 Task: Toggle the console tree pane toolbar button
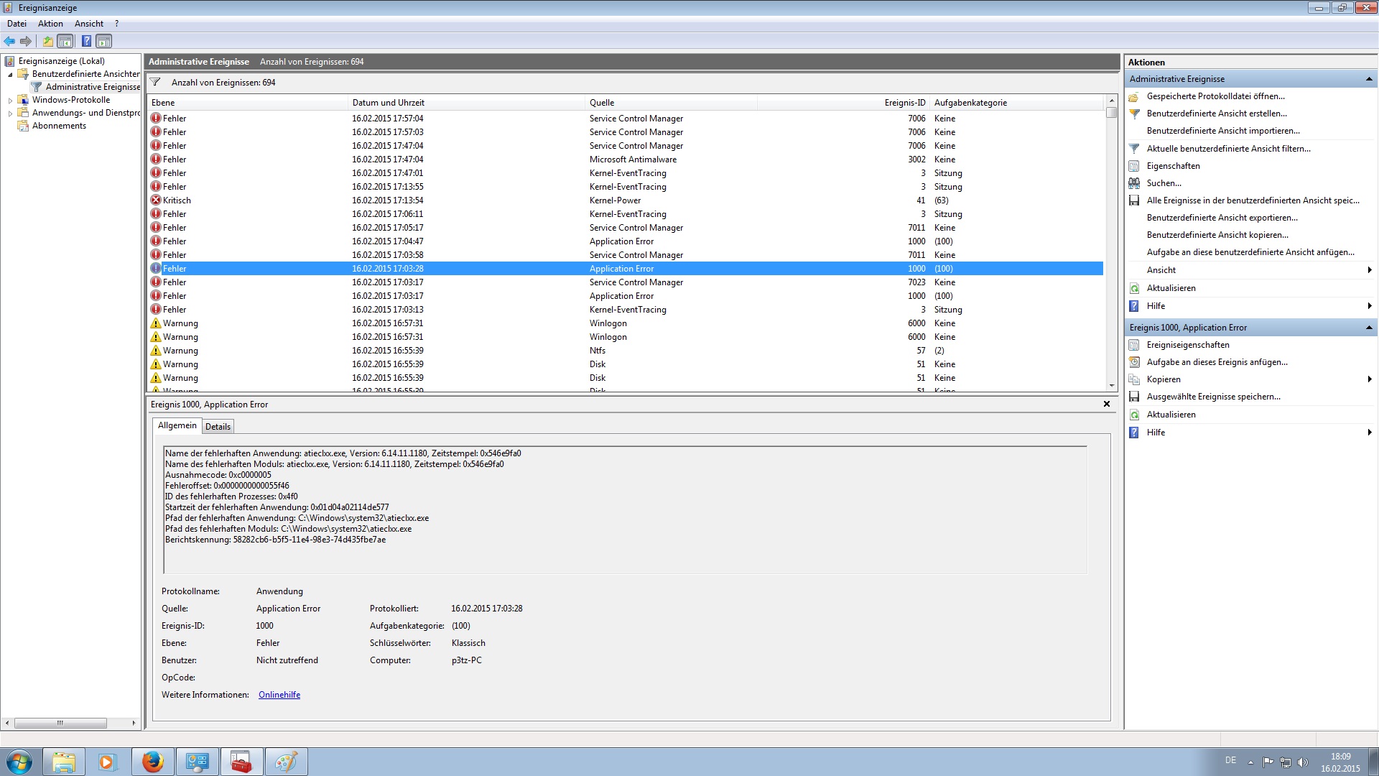click(x=65, y=41)
